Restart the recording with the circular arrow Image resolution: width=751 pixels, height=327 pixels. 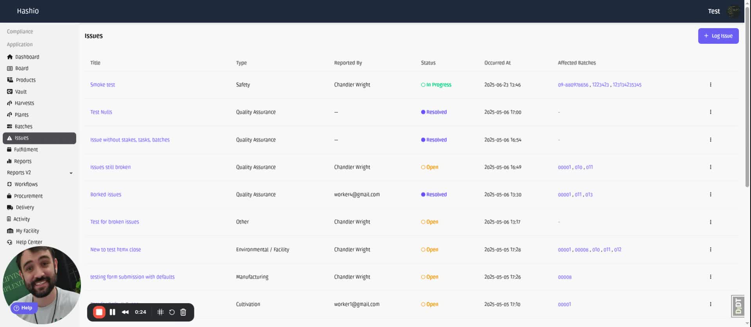(x=172, y=312)
